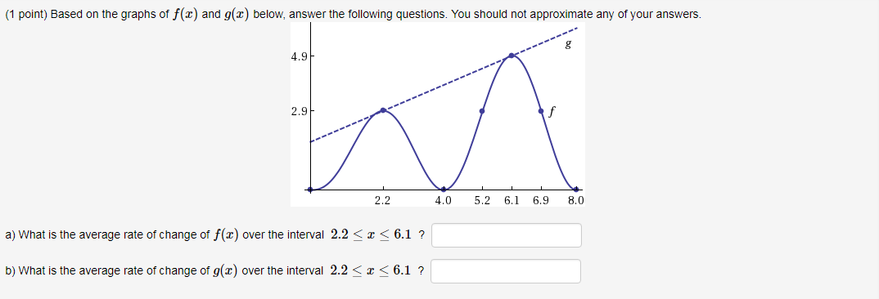Click the 2.2 tick label on the x-axis
The width and height of the screenshot is (879, 299).
click(382, 200)
